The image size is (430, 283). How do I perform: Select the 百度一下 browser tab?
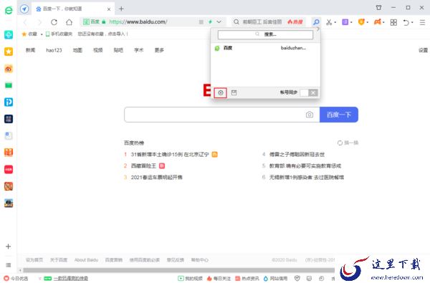tap(72, 9)
